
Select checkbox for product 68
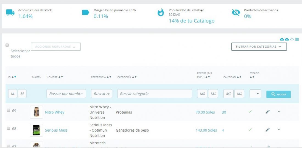(8, 128)
